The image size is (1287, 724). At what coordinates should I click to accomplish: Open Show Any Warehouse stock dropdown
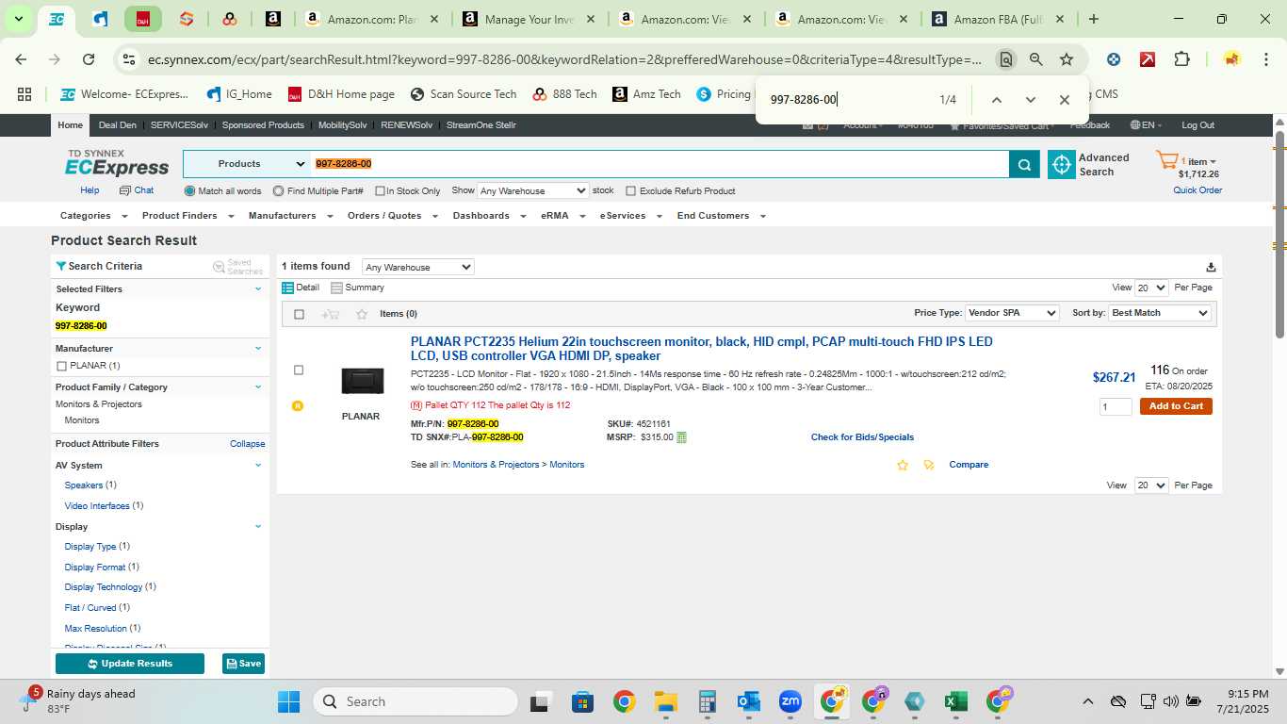532,190
